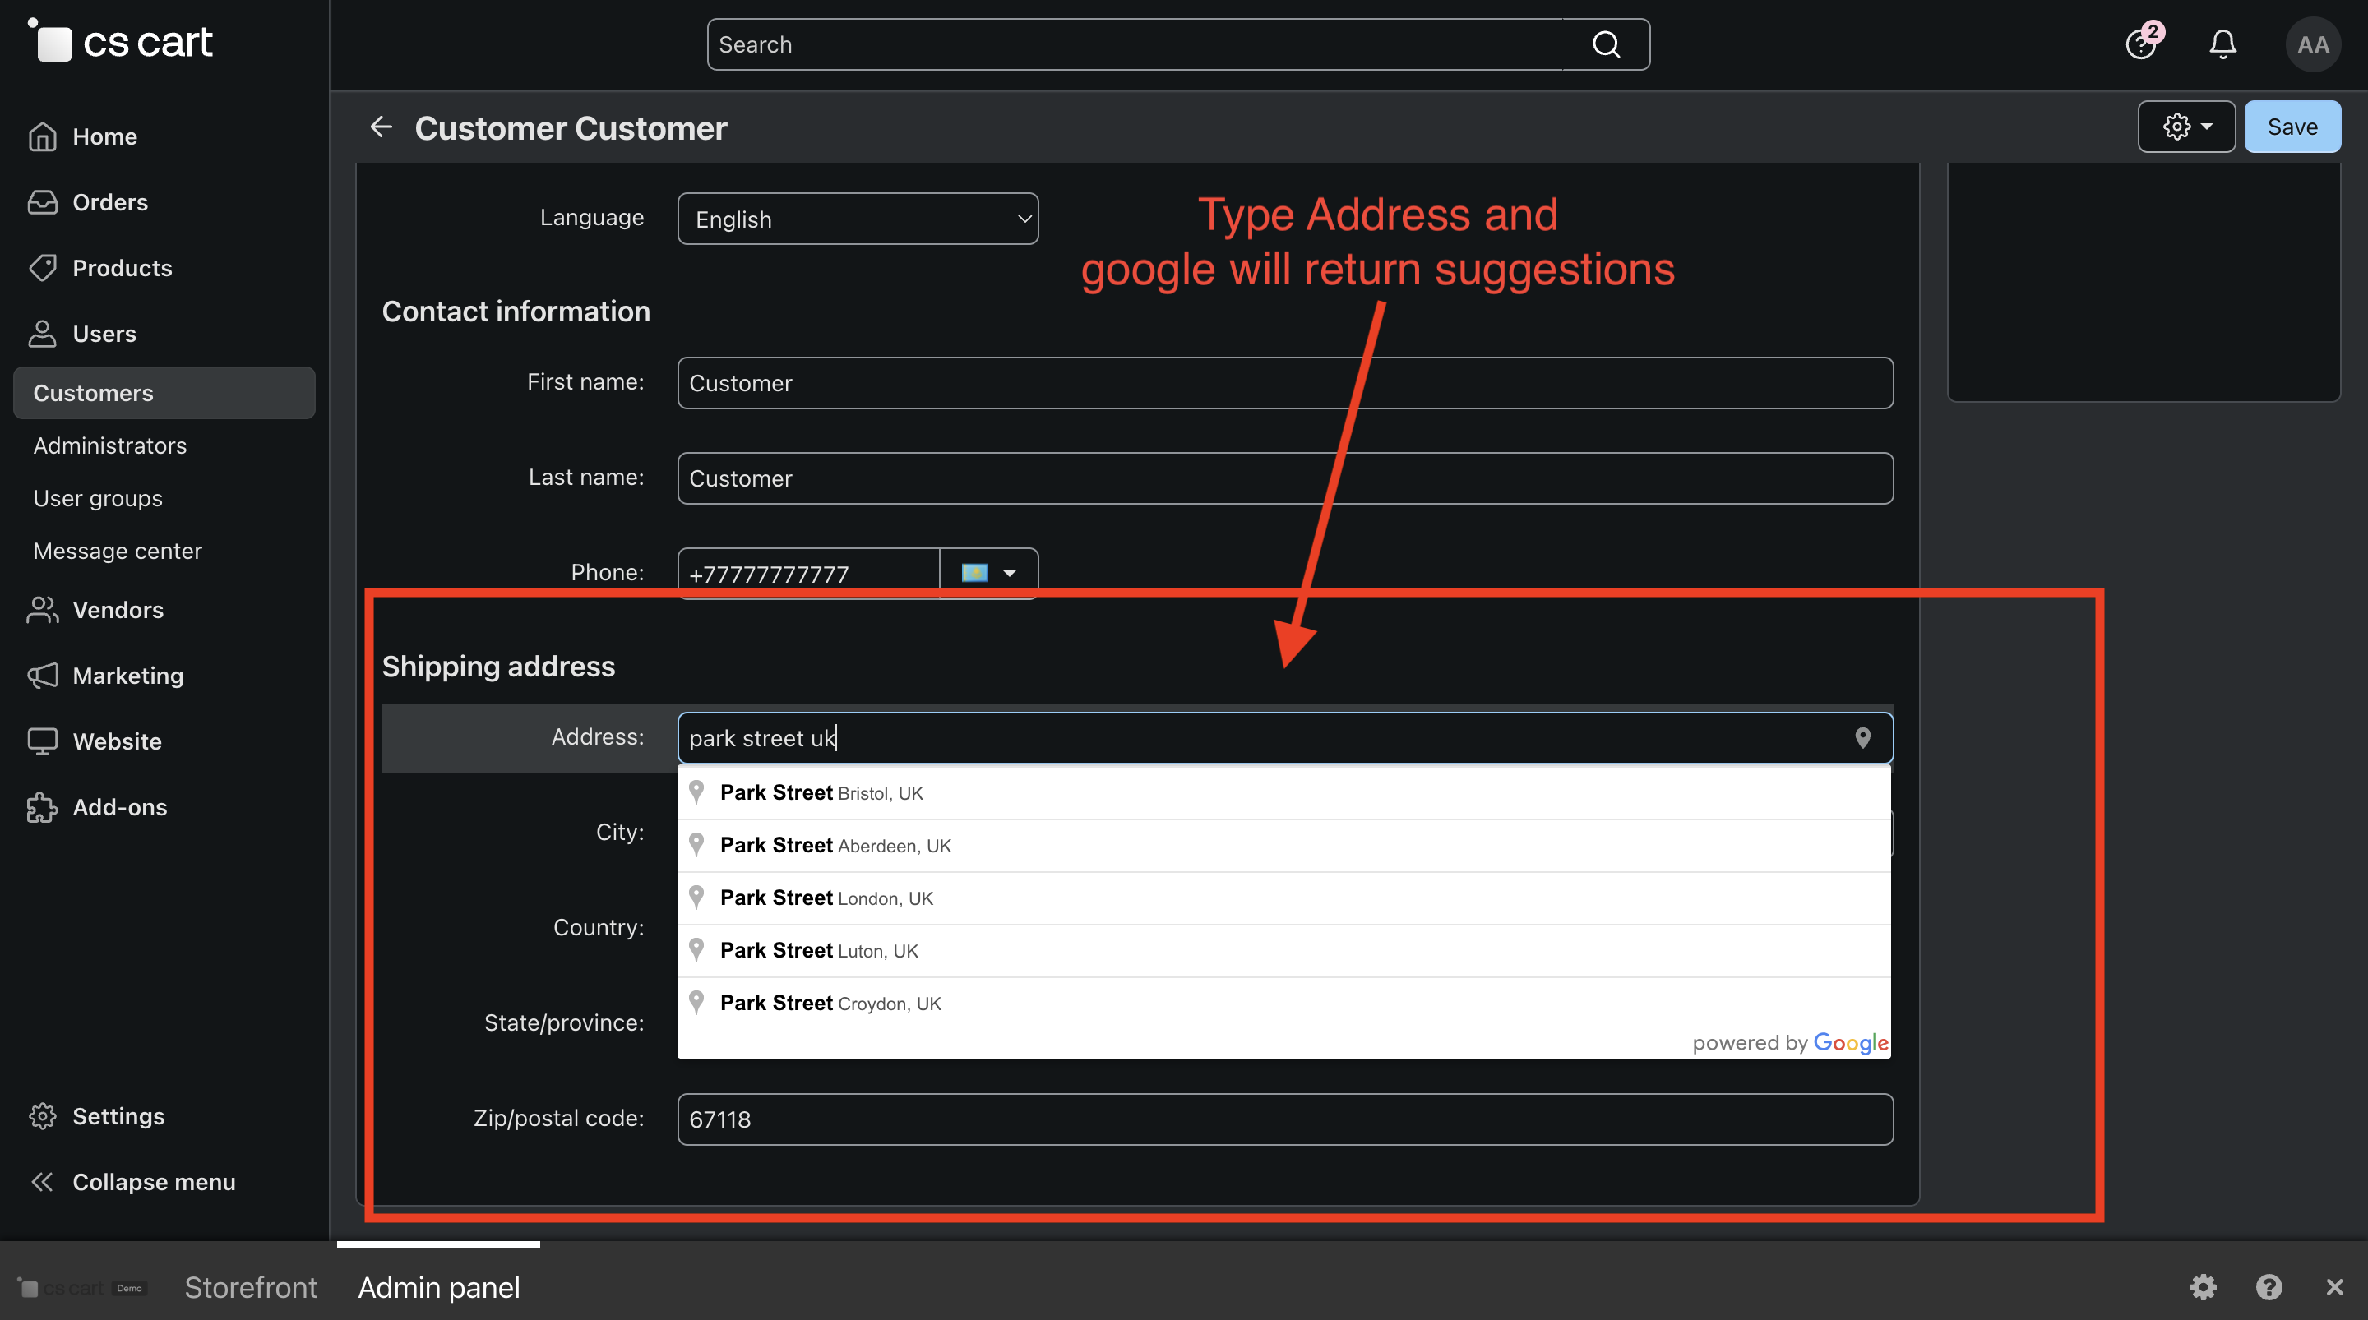Open the AA account avatar
This screenshot has height=1320, width=2368.
coord(2313,44)
